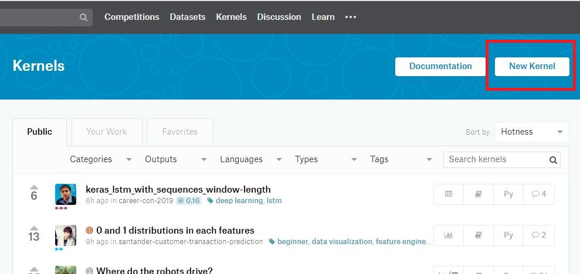Open the Sort by Hotness dropdown
Screen dimensions: 580x274
click(531, 132)
